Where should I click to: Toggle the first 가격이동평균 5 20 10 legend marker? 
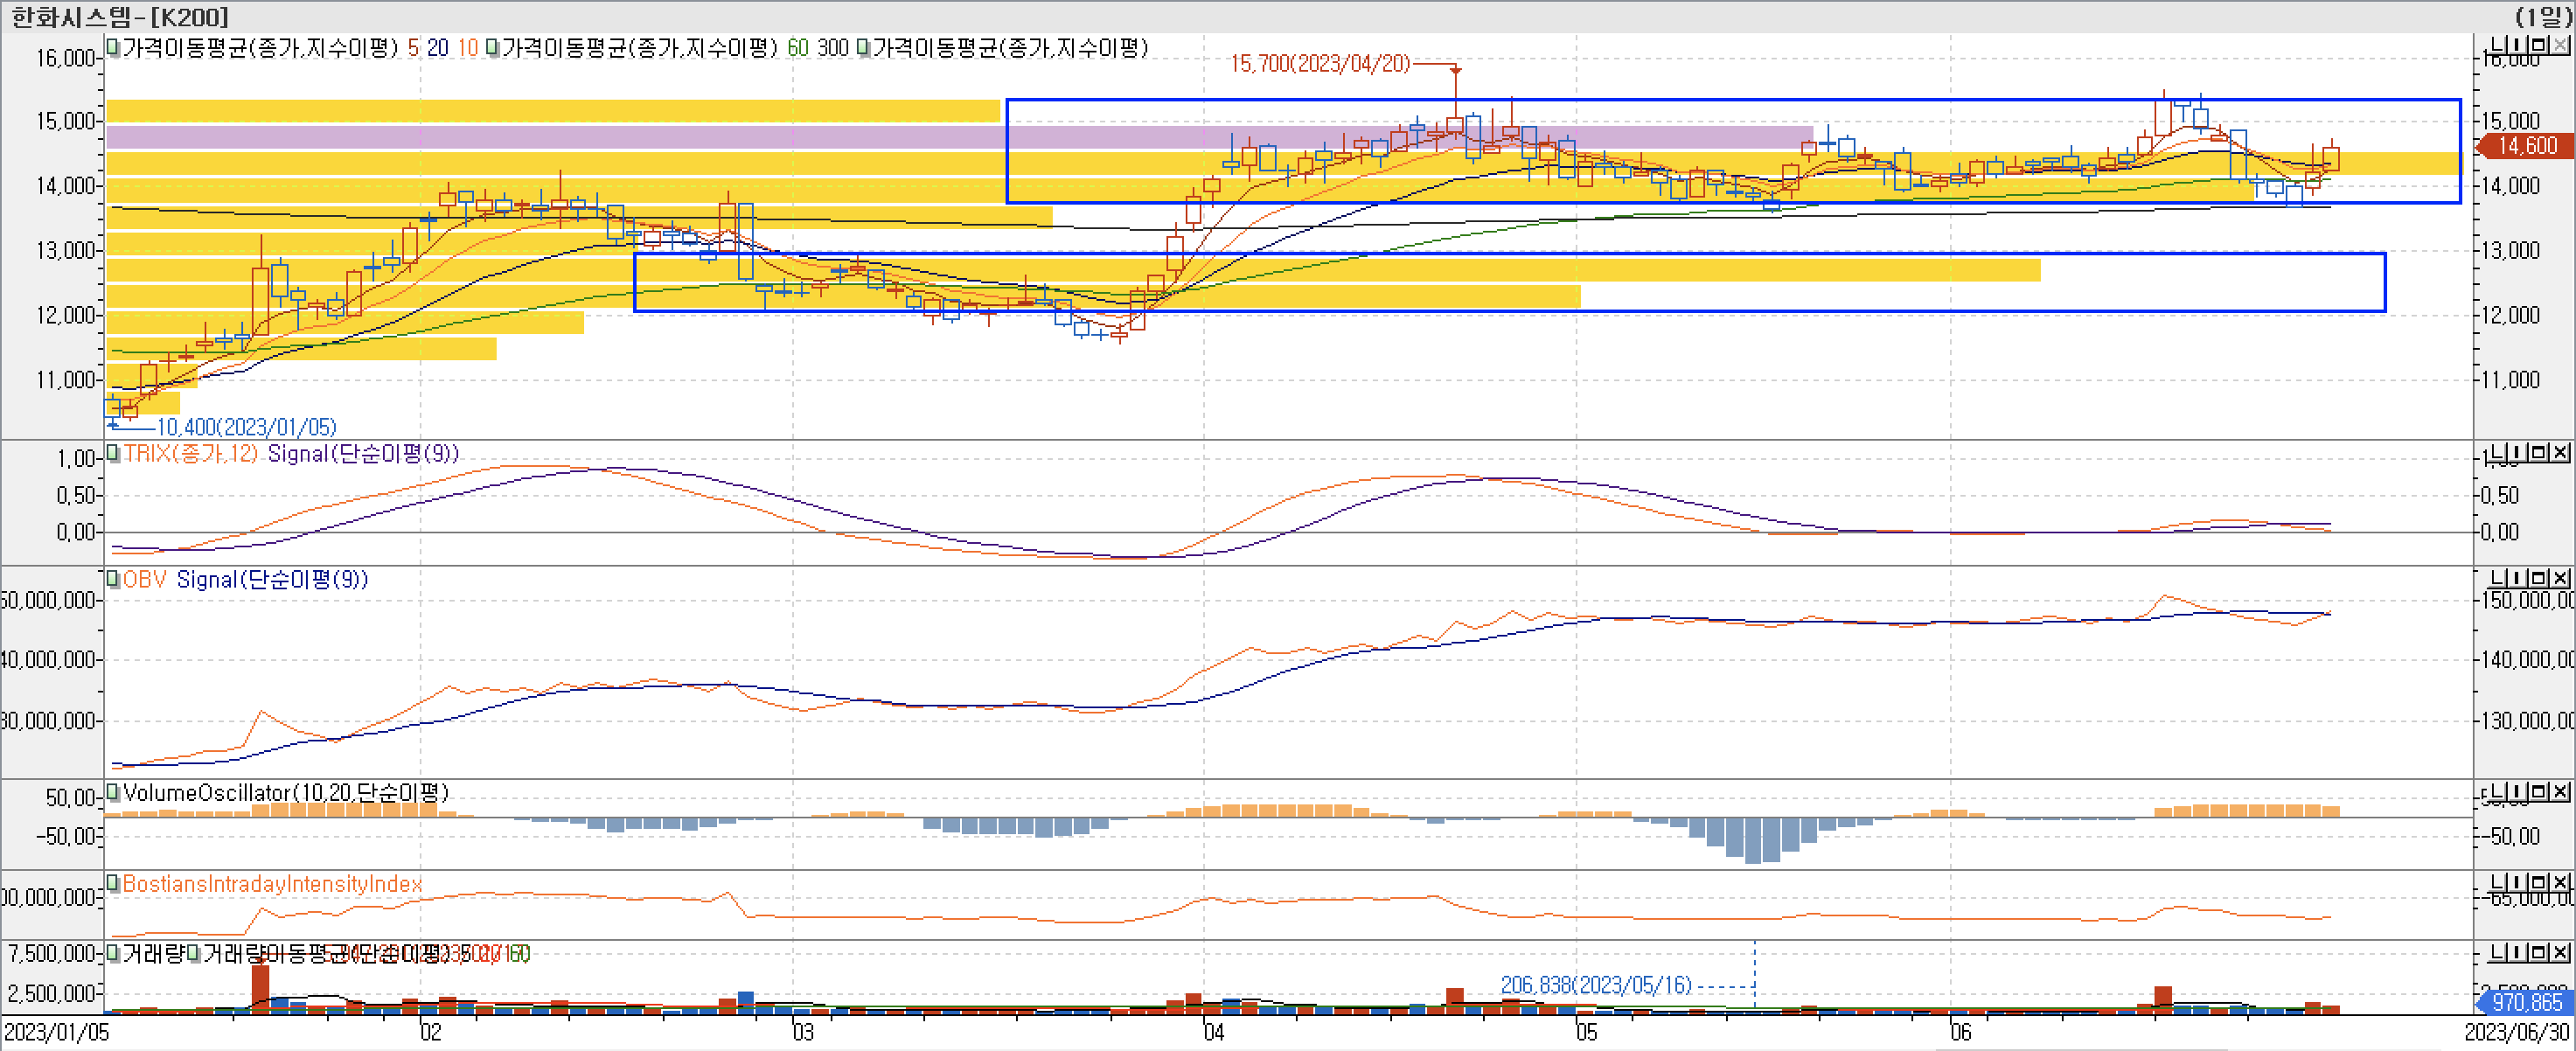(x=114, y=47)
